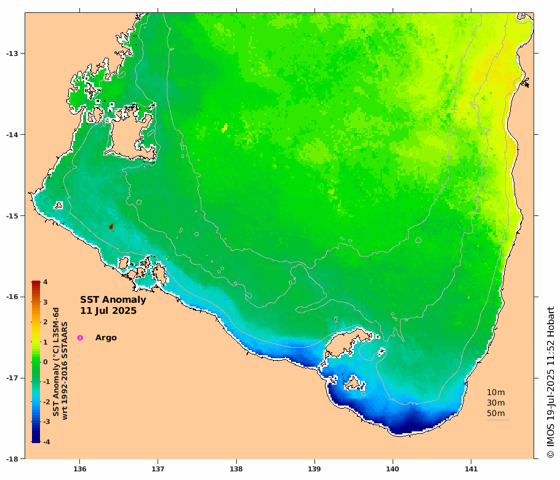Click the SST anomaly color bar
560x480 pixels.
pyautogui.click(x=36, y=362)
